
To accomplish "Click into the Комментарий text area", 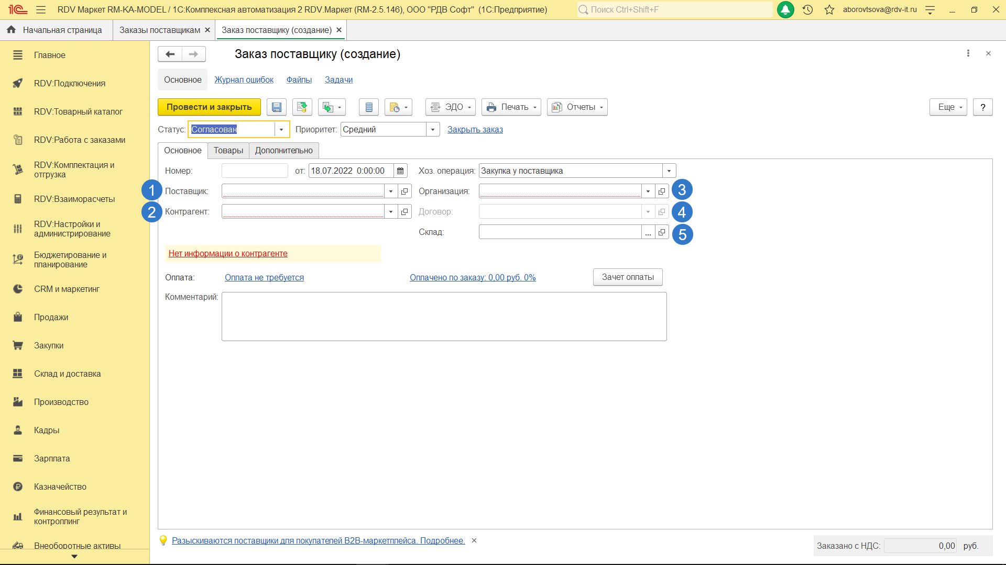I will [x=444, y=317].
